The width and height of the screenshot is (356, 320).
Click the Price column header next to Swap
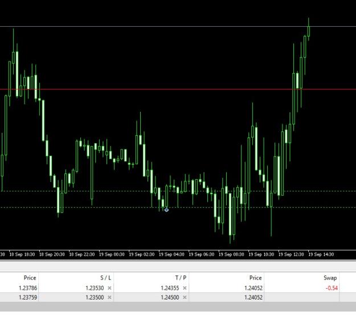(255, 278)
